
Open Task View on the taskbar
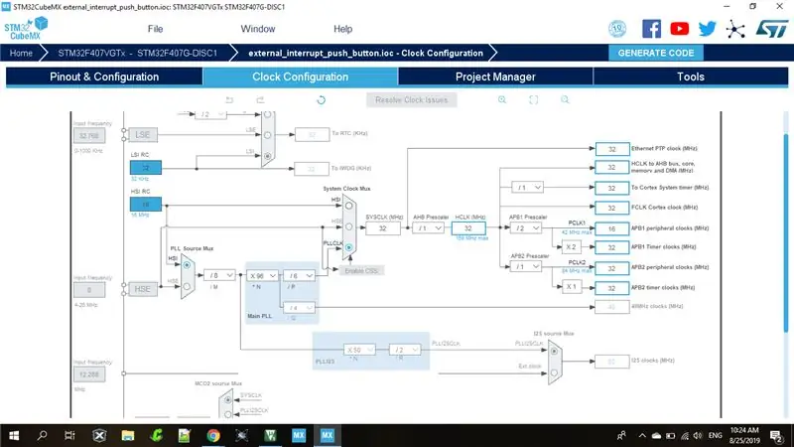69,435
